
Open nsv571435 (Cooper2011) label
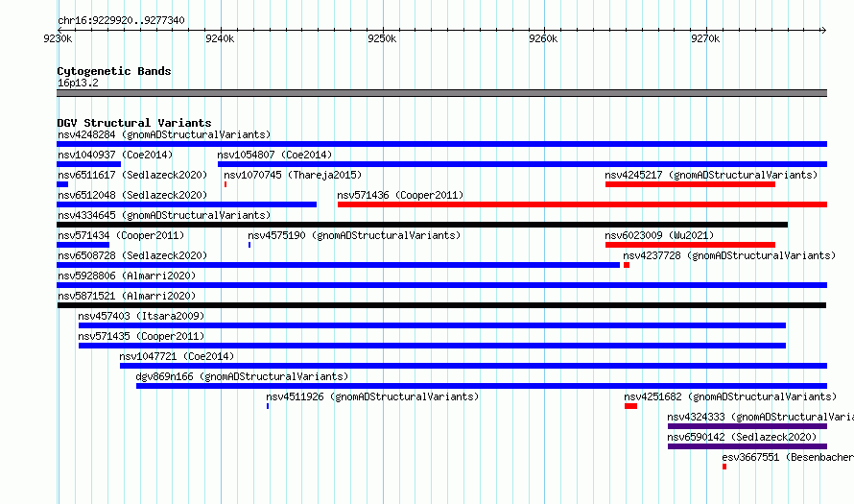click(x=141, y=336)
